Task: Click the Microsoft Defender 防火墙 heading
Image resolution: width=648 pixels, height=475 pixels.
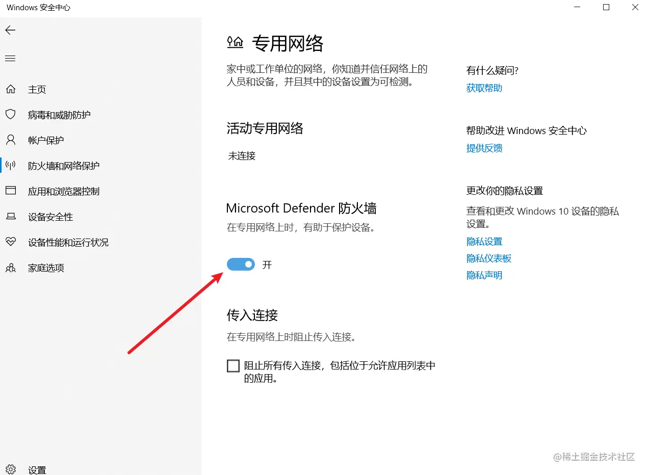Action: click(301, 208)
